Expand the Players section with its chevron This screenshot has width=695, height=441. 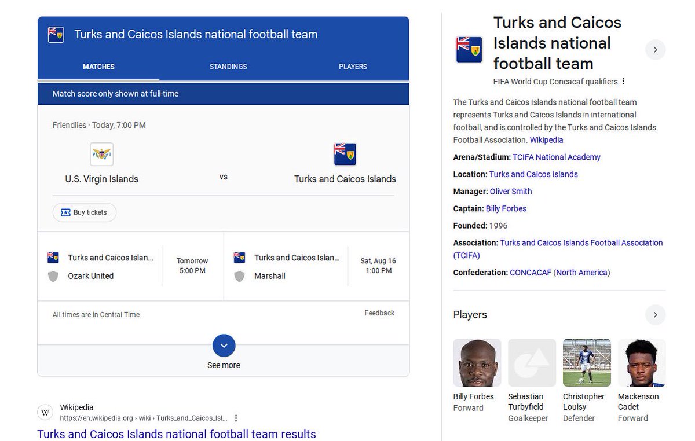click(655, 315)
